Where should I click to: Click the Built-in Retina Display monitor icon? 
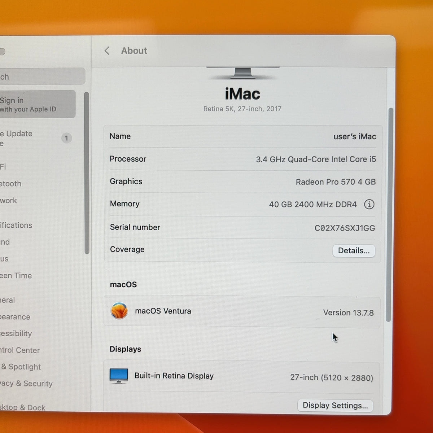119,376
